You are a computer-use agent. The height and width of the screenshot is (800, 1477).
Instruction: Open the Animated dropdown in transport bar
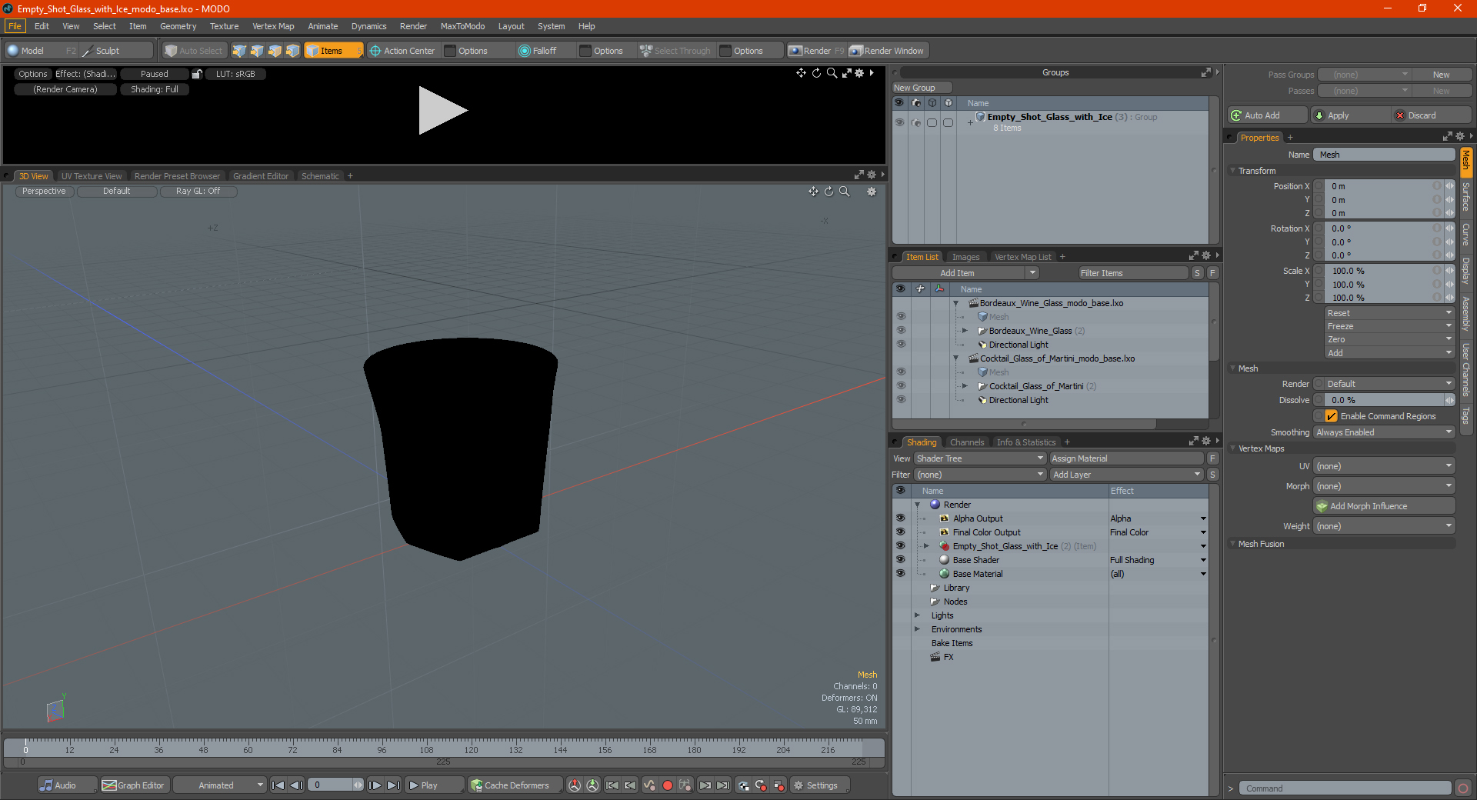220,785
